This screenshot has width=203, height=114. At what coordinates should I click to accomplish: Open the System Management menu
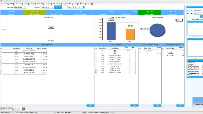click(x=71, y=4)
